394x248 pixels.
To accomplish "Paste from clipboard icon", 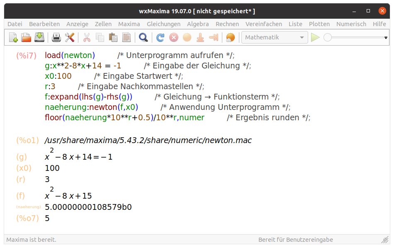I will (x=113, y=37).
